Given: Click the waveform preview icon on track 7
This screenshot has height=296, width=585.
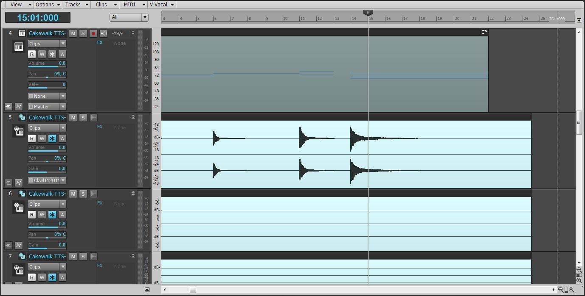Looking at the screenshot, I should pyautogui.click(x=93, y=257).
